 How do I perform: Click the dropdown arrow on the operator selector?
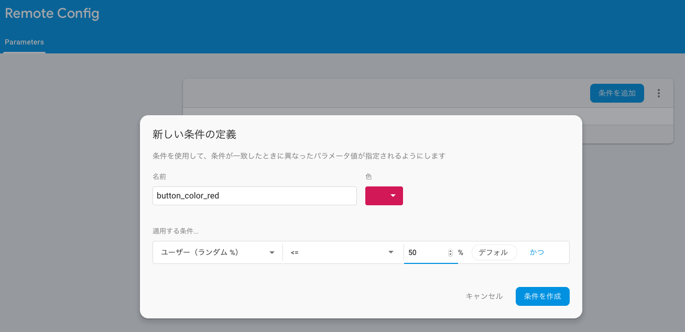click(x=390, y=252)
